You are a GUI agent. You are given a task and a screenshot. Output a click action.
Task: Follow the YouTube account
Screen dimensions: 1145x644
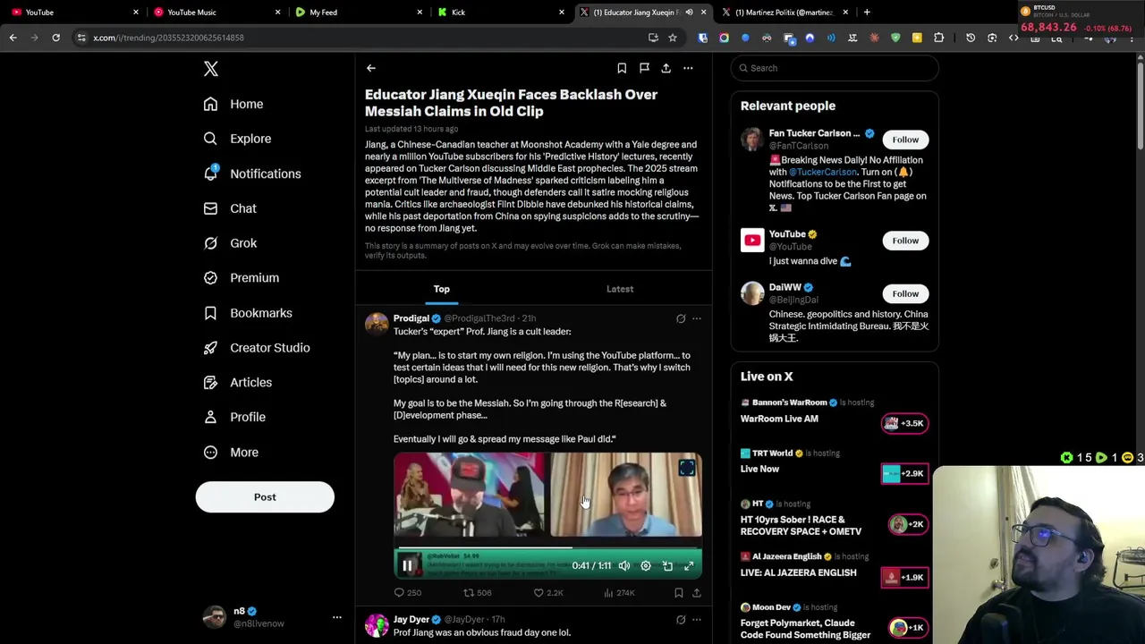[905, 241]
